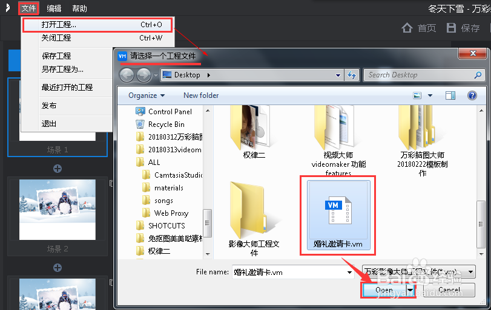Click the file pane scroll-down arrow
The image size is (491, 310).
(481, 254)
